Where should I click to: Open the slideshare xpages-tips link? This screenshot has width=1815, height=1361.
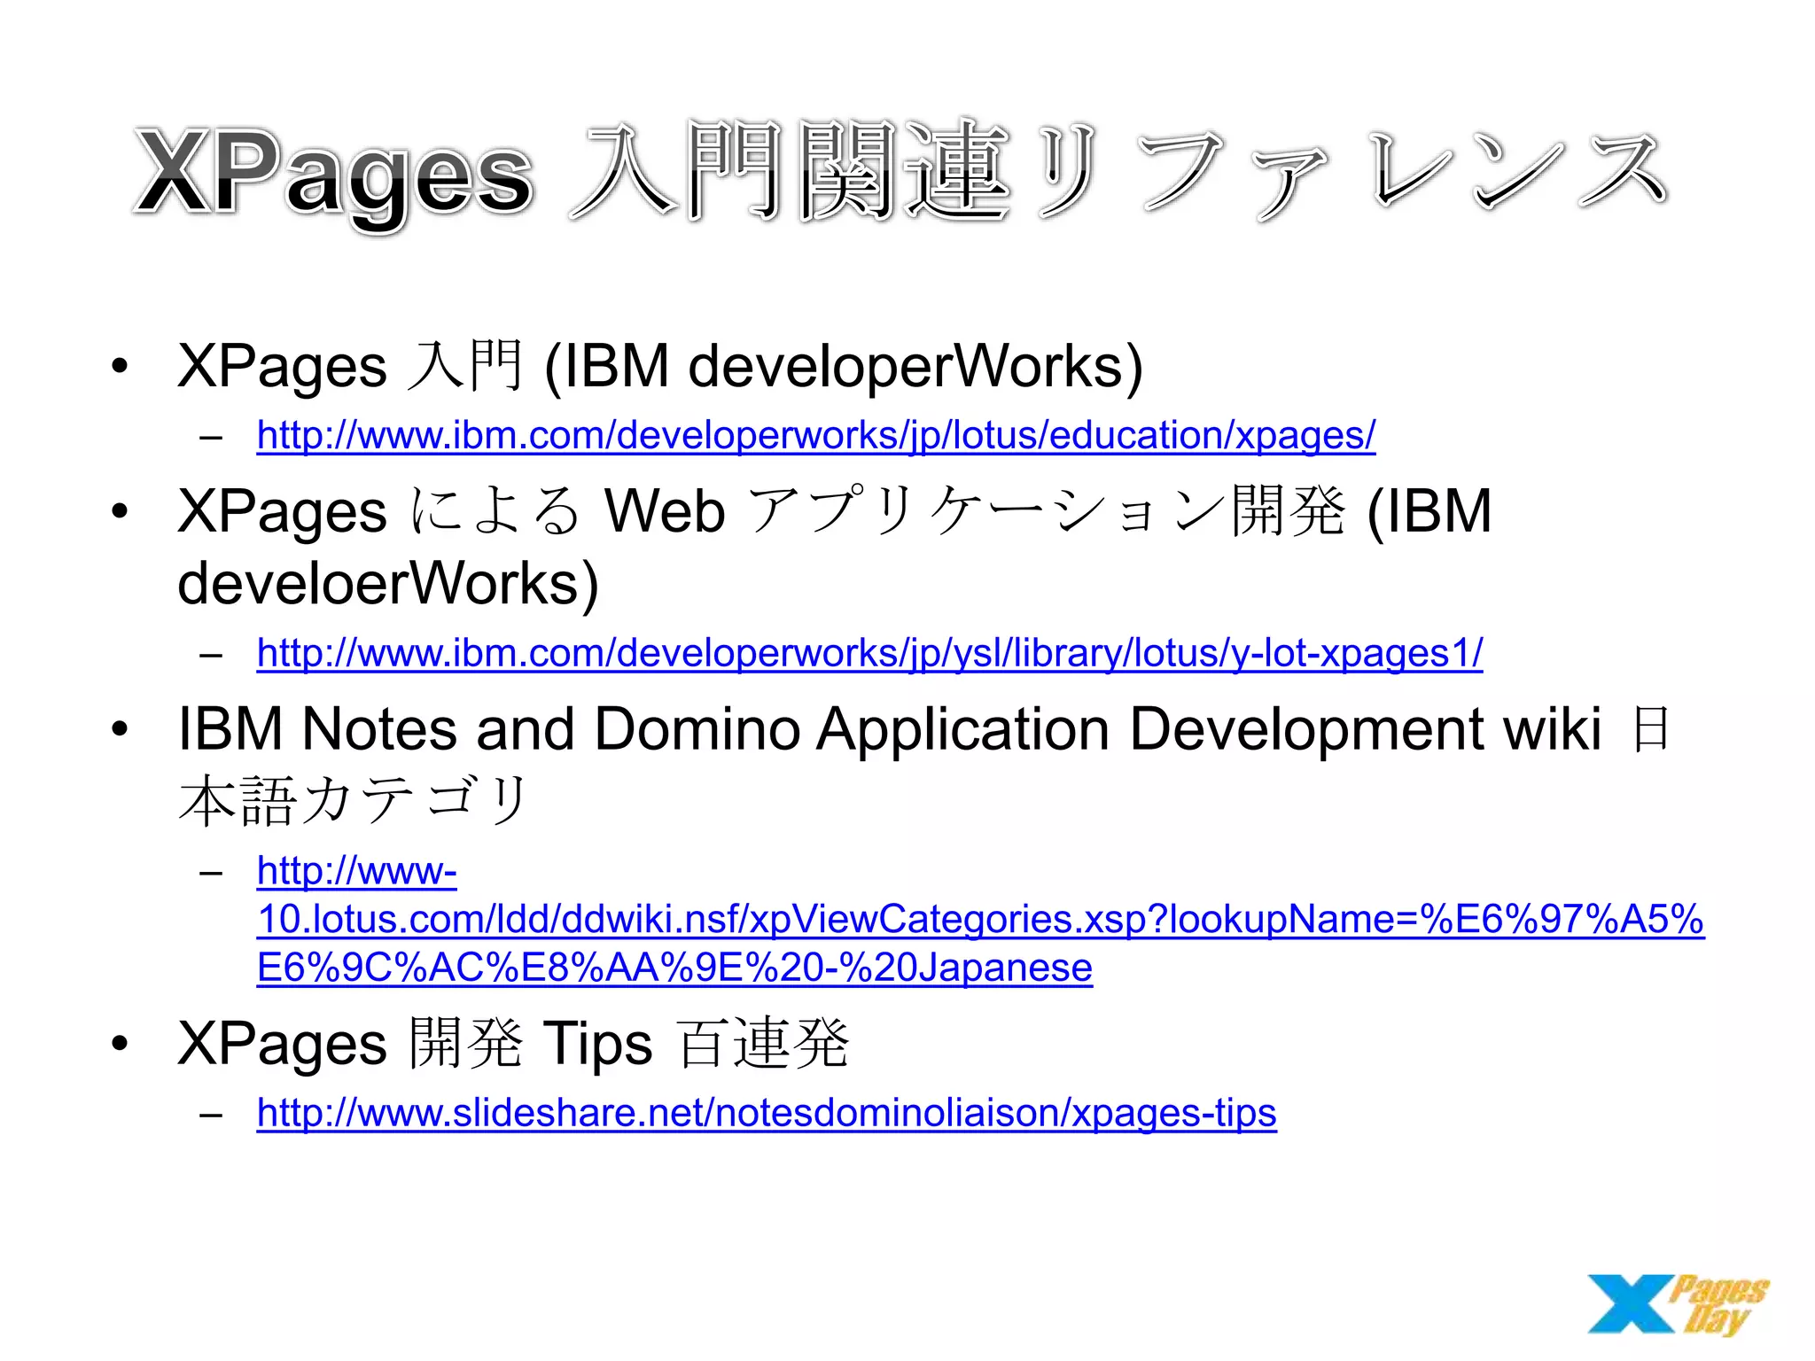point(767,1113)
